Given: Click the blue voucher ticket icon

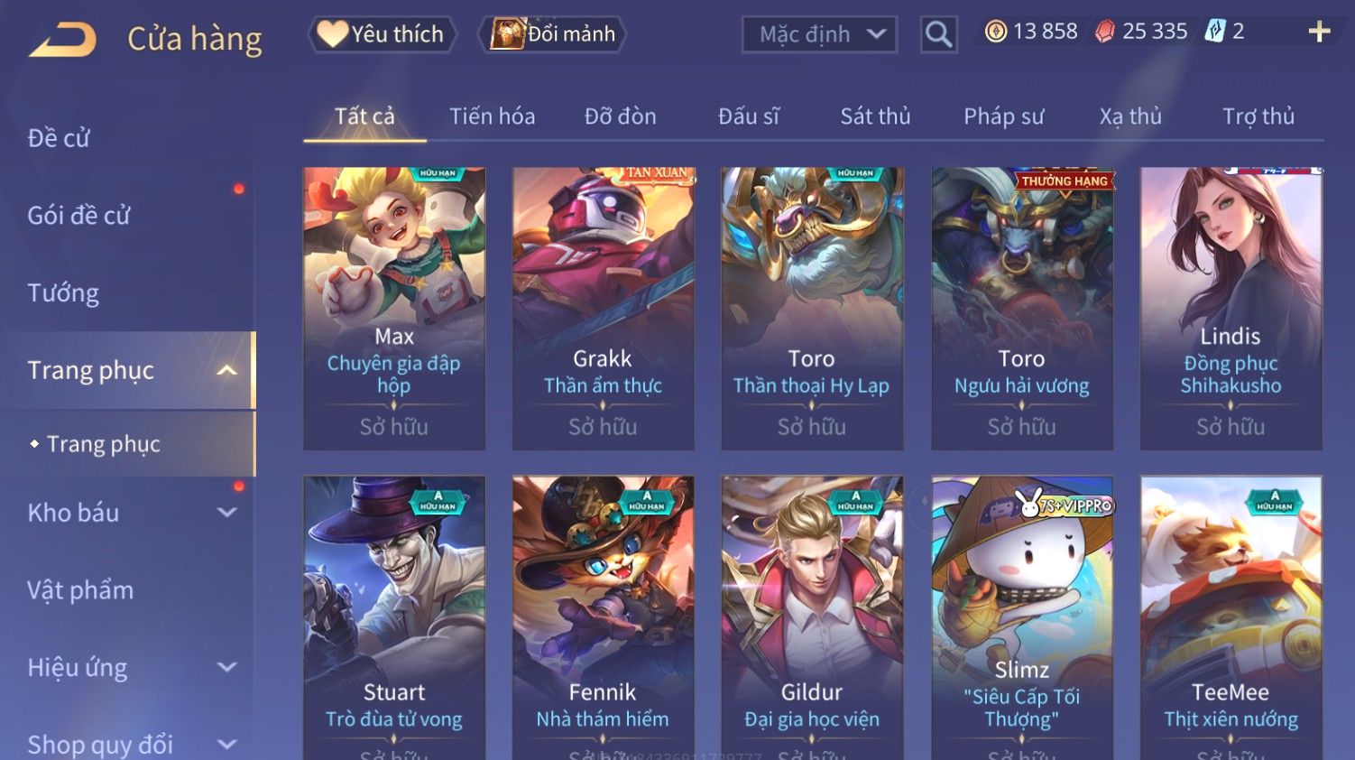Looking at the screenshot, I should coord(1215,32).
